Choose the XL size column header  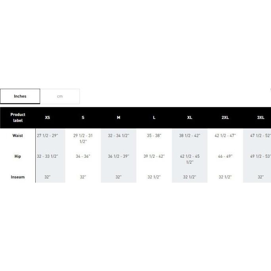tap(190, 118)
